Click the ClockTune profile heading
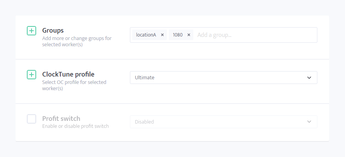The width and height of the screenshot is (345, 157). [x=68, y=74]
